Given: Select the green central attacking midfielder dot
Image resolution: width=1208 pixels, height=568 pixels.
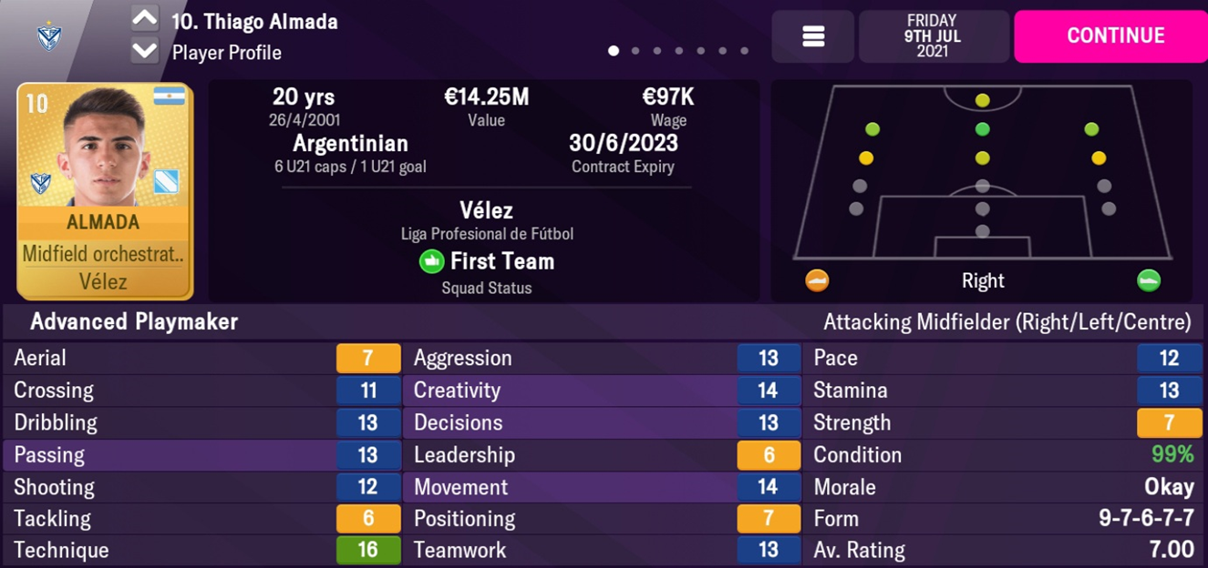Looking at the screenshot, I should pos(982,129).
